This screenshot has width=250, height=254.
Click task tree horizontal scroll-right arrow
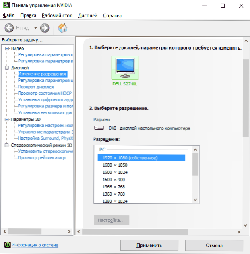point(69,231)
